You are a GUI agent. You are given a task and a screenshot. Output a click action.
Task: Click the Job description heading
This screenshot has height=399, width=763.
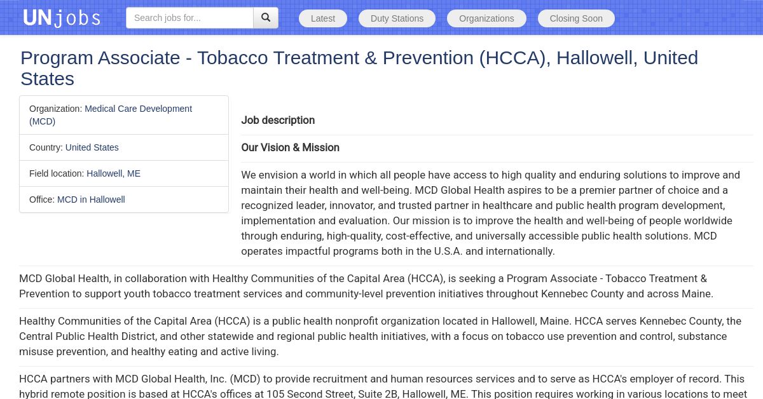point(278,120)
